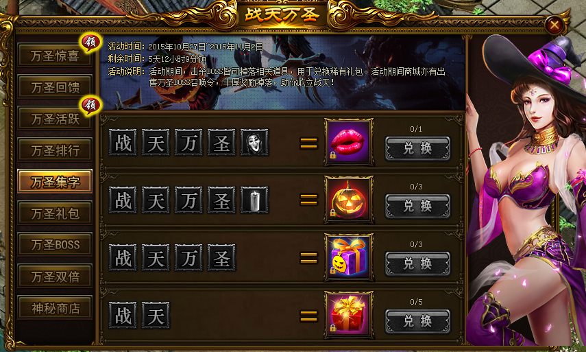Image resolution: width=586 pixels, height=352 pixels.
Task: Select the jack-o-lantern pumpkin reward icon
Action: pyautogui.click(x=349, y=200)
